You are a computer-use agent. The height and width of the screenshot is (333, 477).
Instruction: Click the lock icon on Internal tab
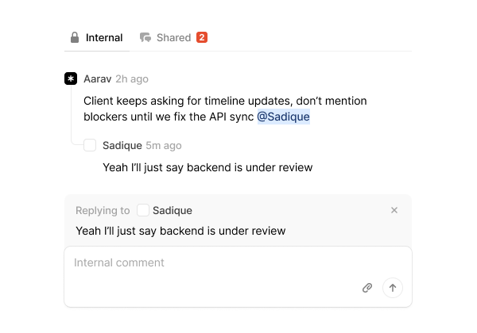point(75,37)
